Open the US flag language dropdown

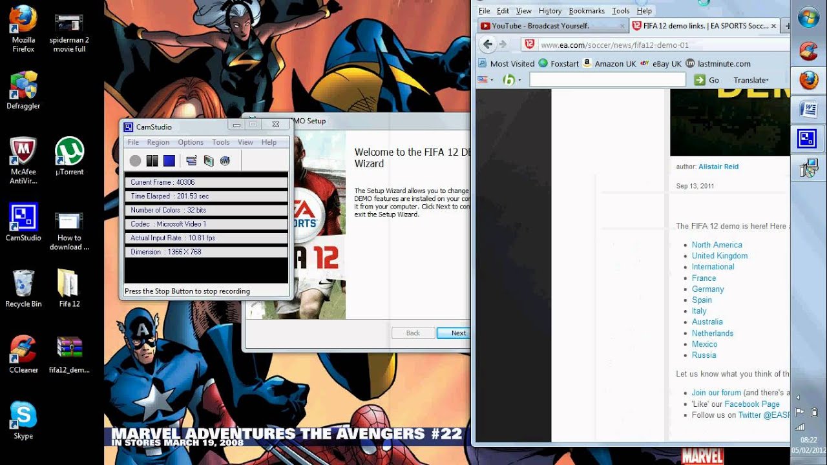[x=485, y=80]
